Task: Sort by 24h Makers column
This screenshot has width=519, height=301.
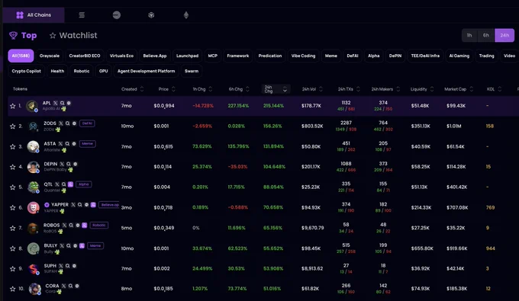Action: coord(398,89)
